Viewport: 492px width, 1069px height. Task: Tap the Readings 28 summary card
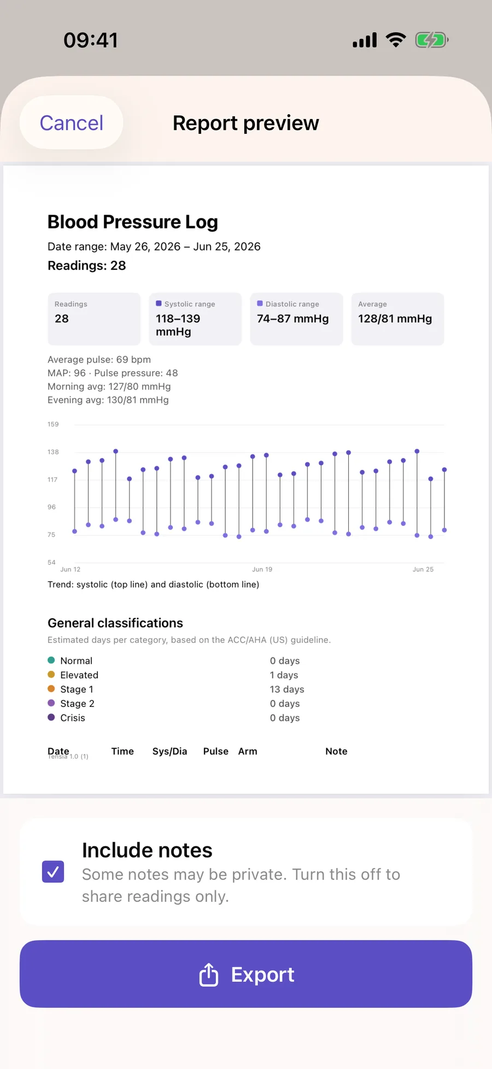(x=94, y=319)
